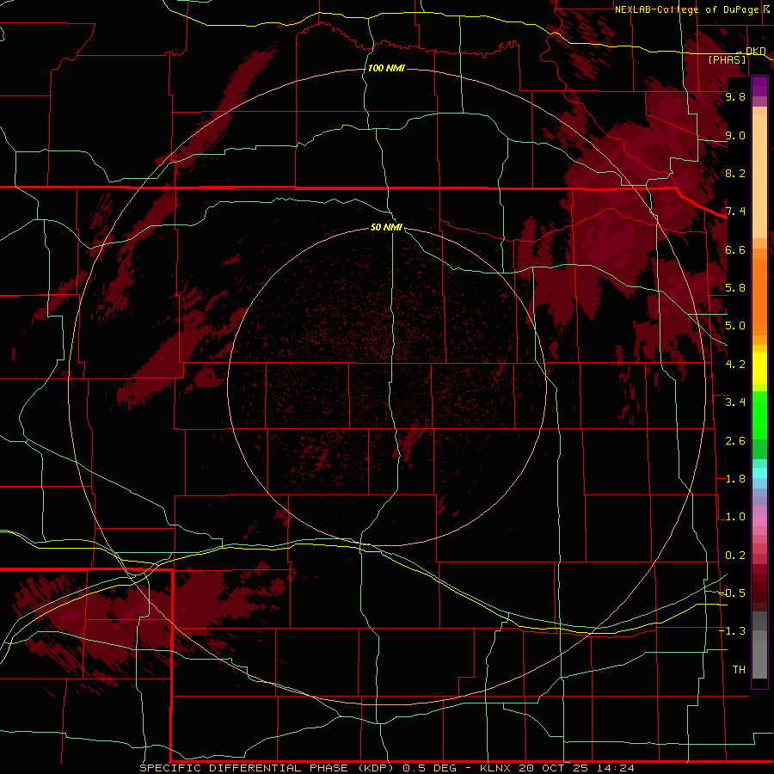Select the 1.8 value on the color scale

(x=735, y=479)
